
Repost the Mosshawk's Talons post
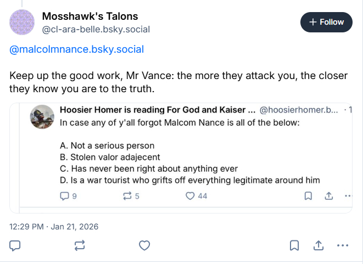79,245
